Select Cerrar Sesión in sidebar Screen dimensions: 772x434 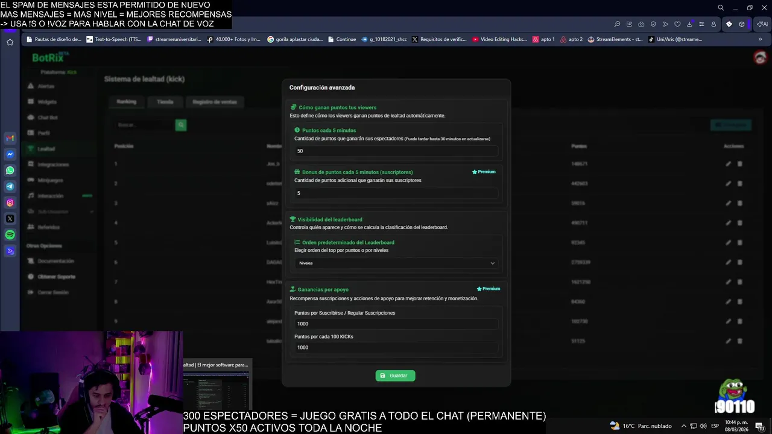pos(53,292)
